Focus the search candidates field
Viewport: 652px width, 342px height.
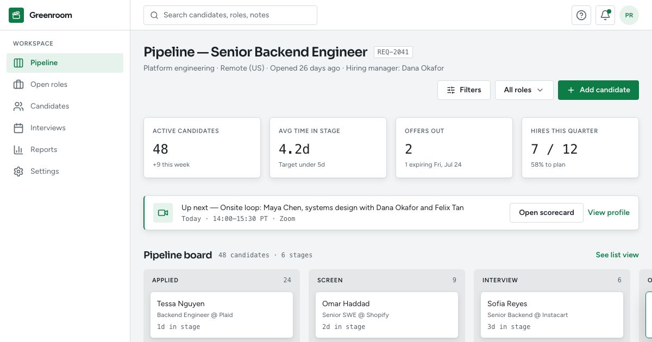[x=230, y=15]
